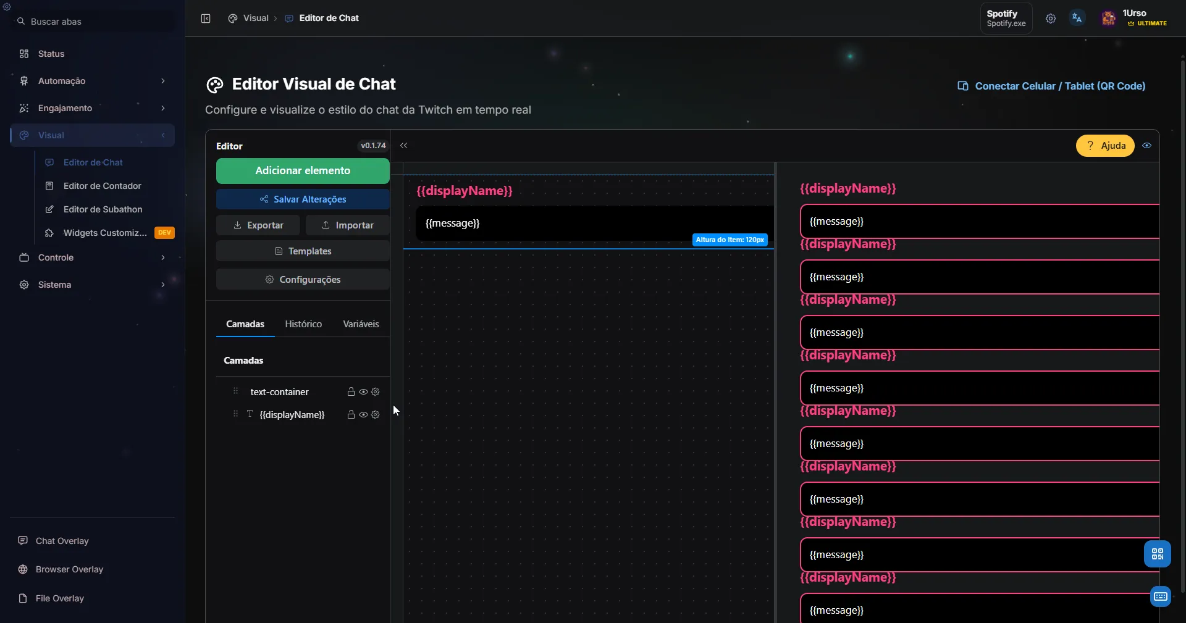Click the Salvar Alterações button
The height and width of the screenshot is (623, 1186).
[303, 199]
